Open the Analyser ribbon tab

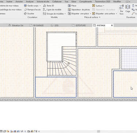pos(30,1)
